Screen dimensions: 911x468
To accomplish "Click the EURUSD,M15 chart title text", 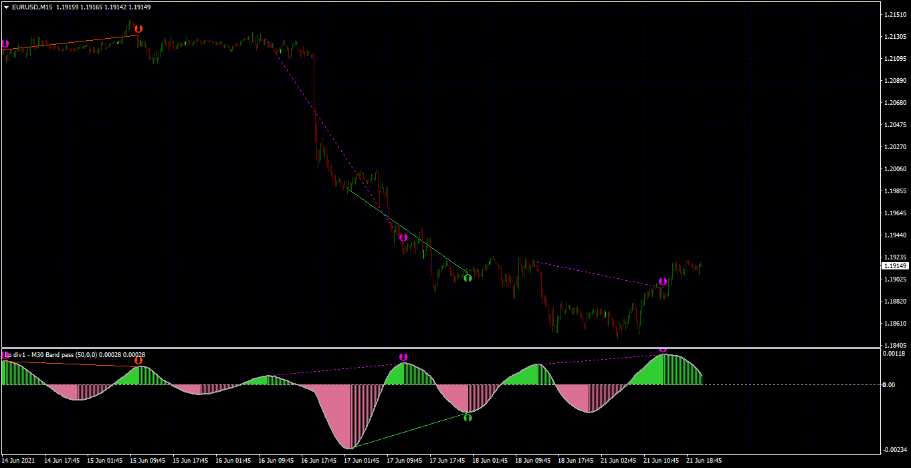I will (x=33, y=7).
